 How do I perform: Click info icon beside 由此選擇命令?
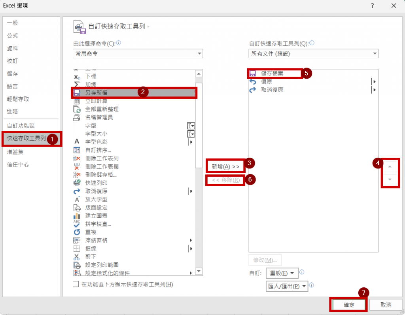tap(119, 43)
